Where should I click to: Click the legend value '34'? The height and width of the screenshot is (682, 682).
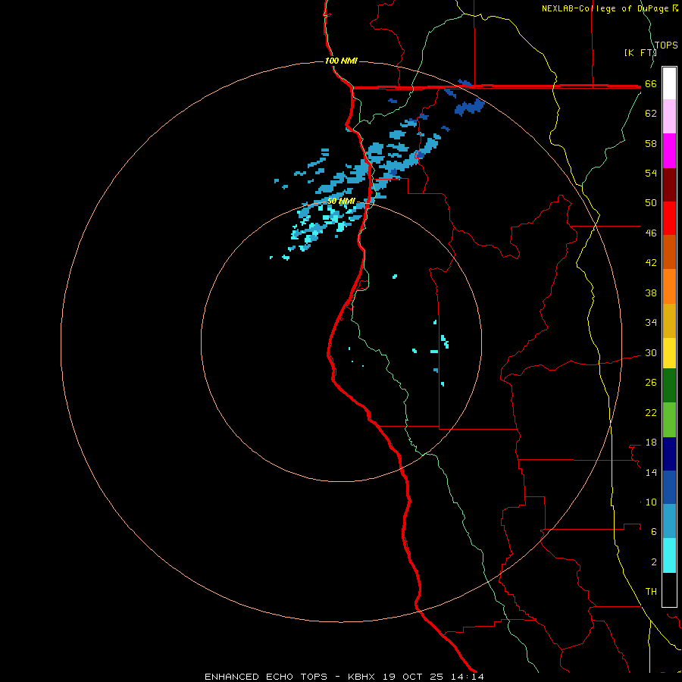click(651, 323)
